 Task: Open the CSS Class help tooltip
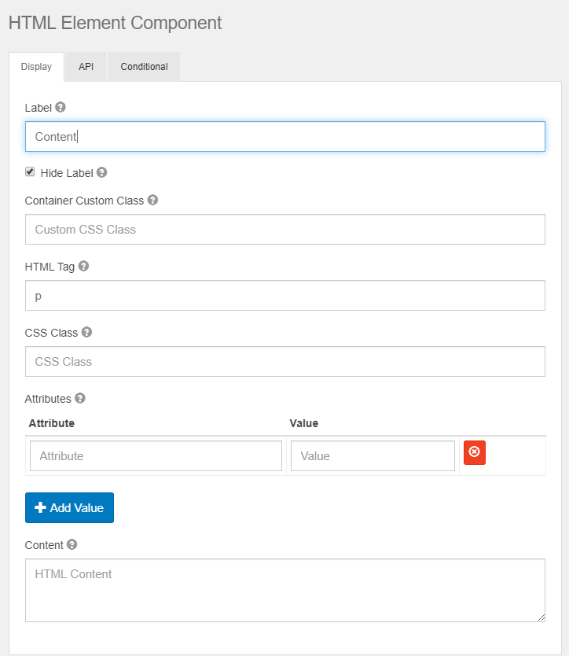86,332
